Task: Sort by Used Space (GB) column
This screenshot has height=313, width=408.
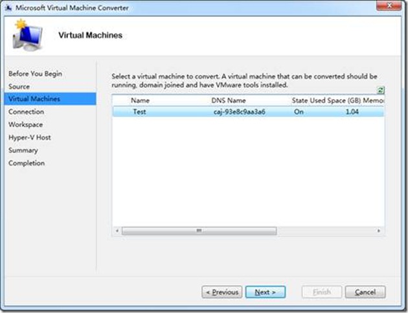Action: (335, 100)
